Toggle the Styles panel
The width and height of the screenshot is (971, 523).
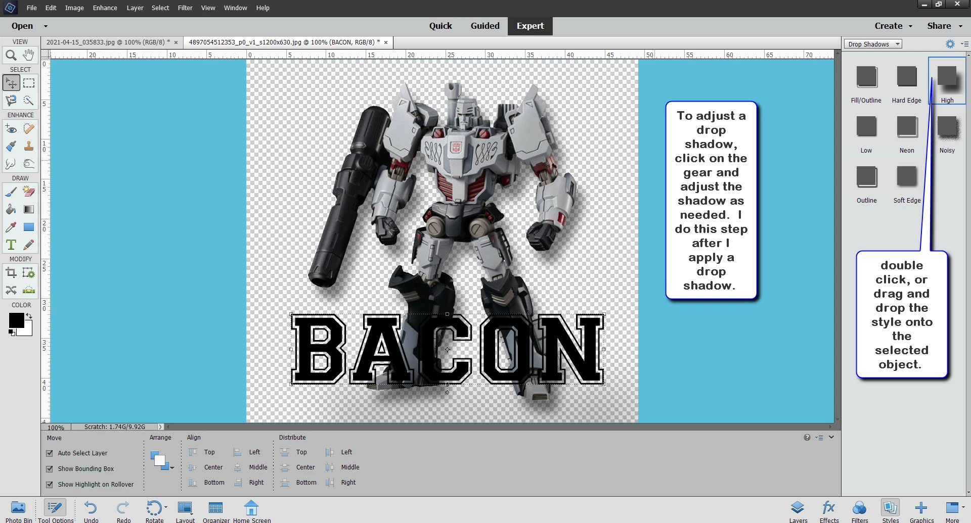coord(891,511)
